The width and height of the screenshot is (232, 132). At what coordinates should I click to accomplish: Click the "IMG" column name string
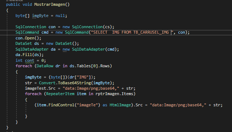click(x=83, y=77)
